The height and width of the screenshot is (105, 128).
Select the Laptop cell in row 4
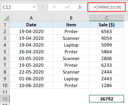pos(71,45)
